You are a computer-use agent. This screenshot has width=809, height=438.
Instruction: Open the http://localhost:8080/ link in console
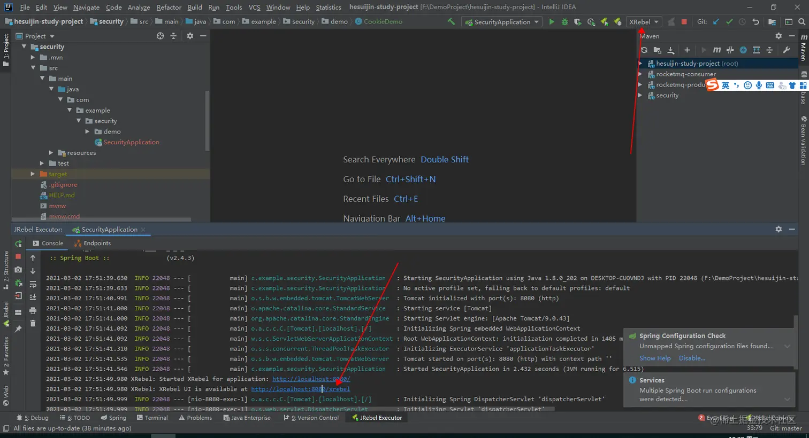311,379
